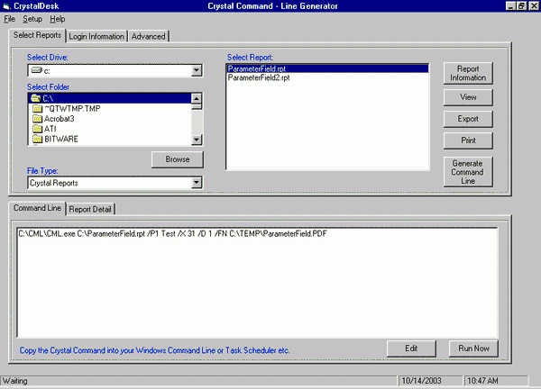Open the File menu
This screenshot has width=541, height=389.
click(x=9, y=19)
